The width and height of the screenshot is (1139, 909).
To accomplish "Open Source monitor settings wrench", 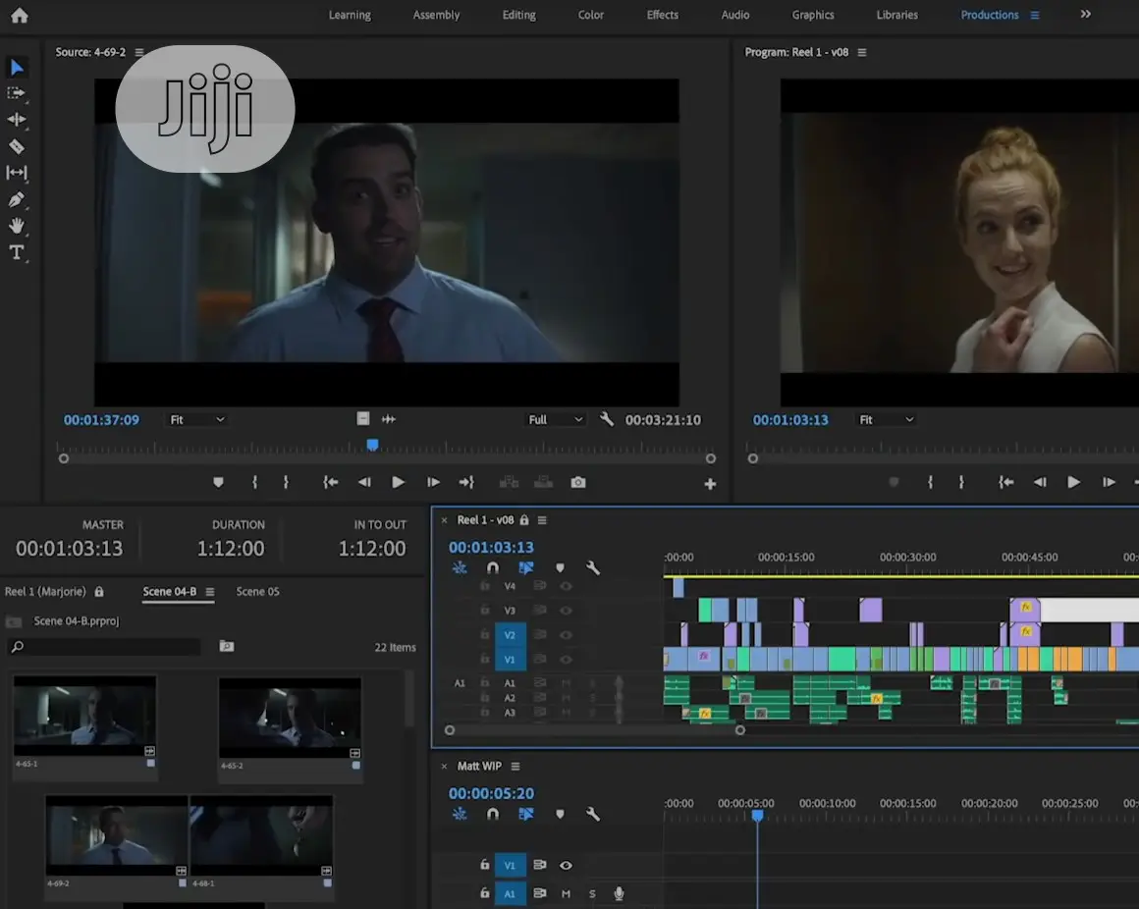I will [x=607, y=419].
